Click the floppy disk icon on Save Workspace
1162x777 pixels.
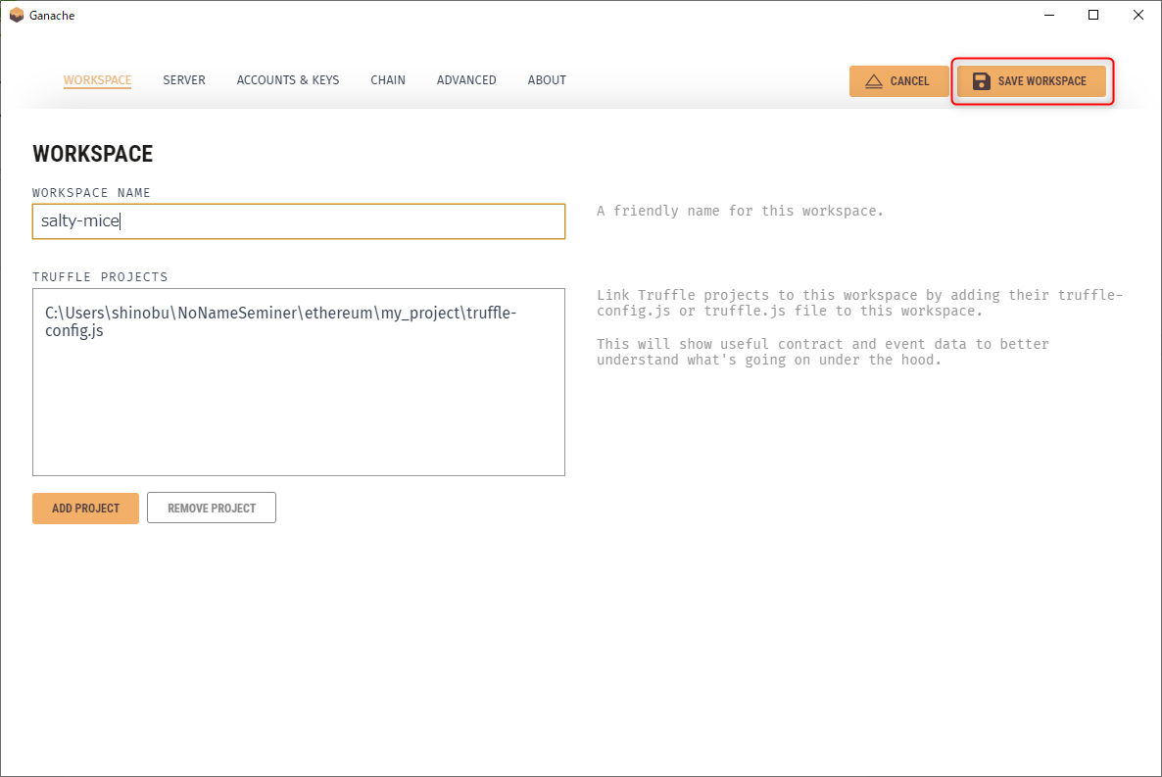[x=981, y=81]
